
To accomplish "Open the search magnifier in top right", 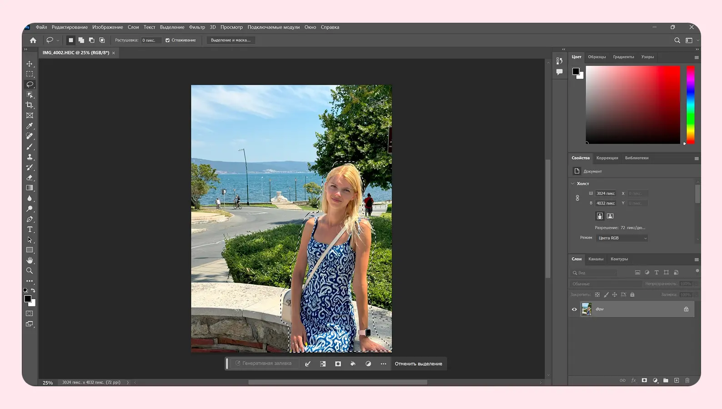I will (x=677, y=40).
